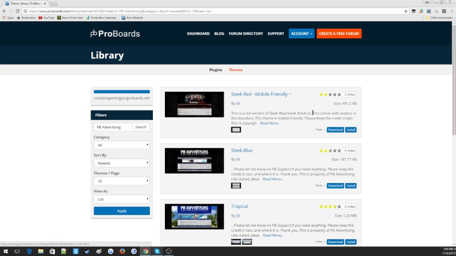
Task: Open the YouTube bookmark
Action: click(x=47, y=18)
